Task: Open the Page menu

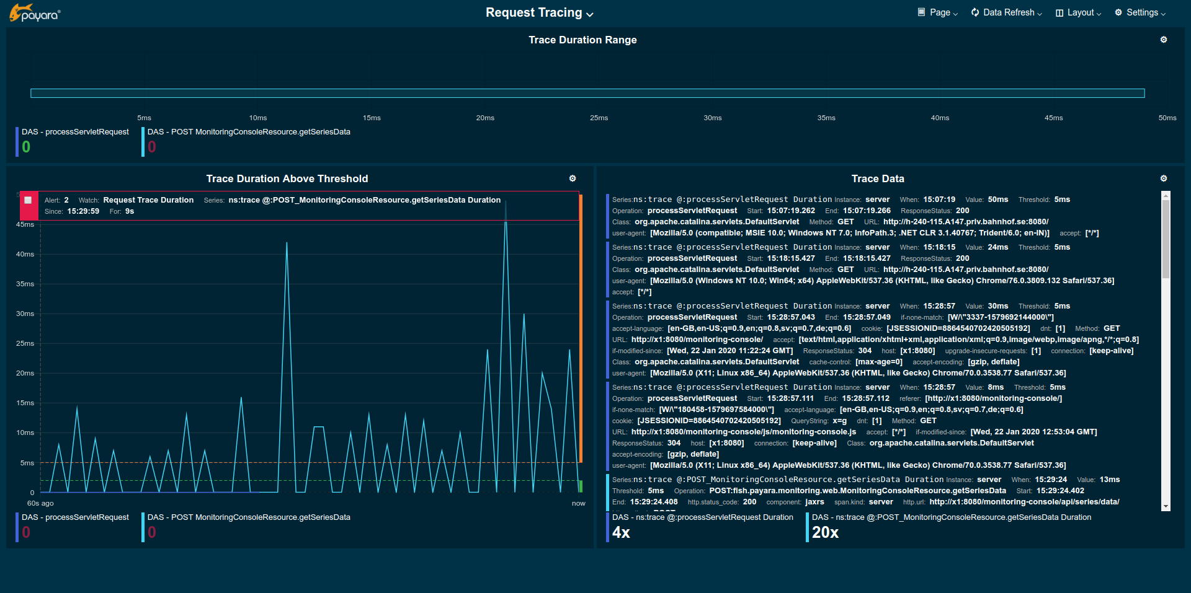Action: pyautogui.click(x=938, y=12)
